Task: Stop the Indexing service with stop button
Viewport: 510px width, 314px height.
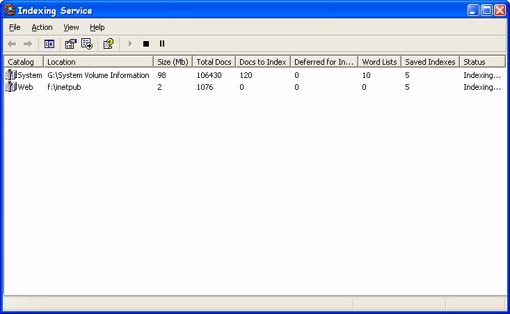Action: [146, 44]
